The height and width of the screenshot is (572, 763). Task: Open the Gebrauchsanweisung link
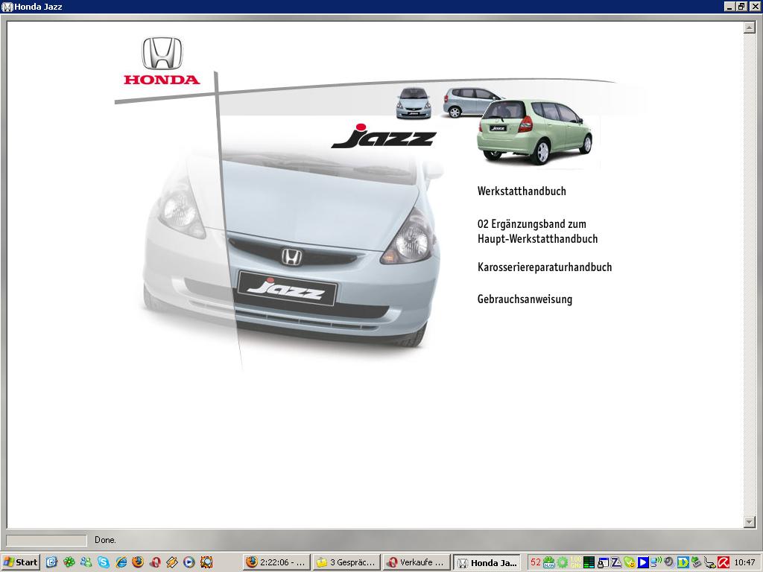click(525, 299)
